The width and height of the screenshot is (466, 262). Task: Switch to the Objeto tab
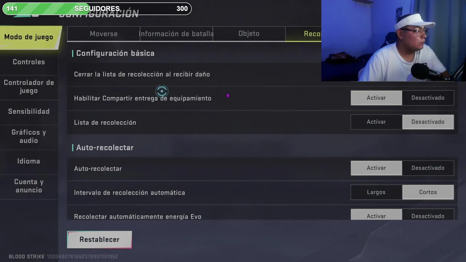(249, 34)
